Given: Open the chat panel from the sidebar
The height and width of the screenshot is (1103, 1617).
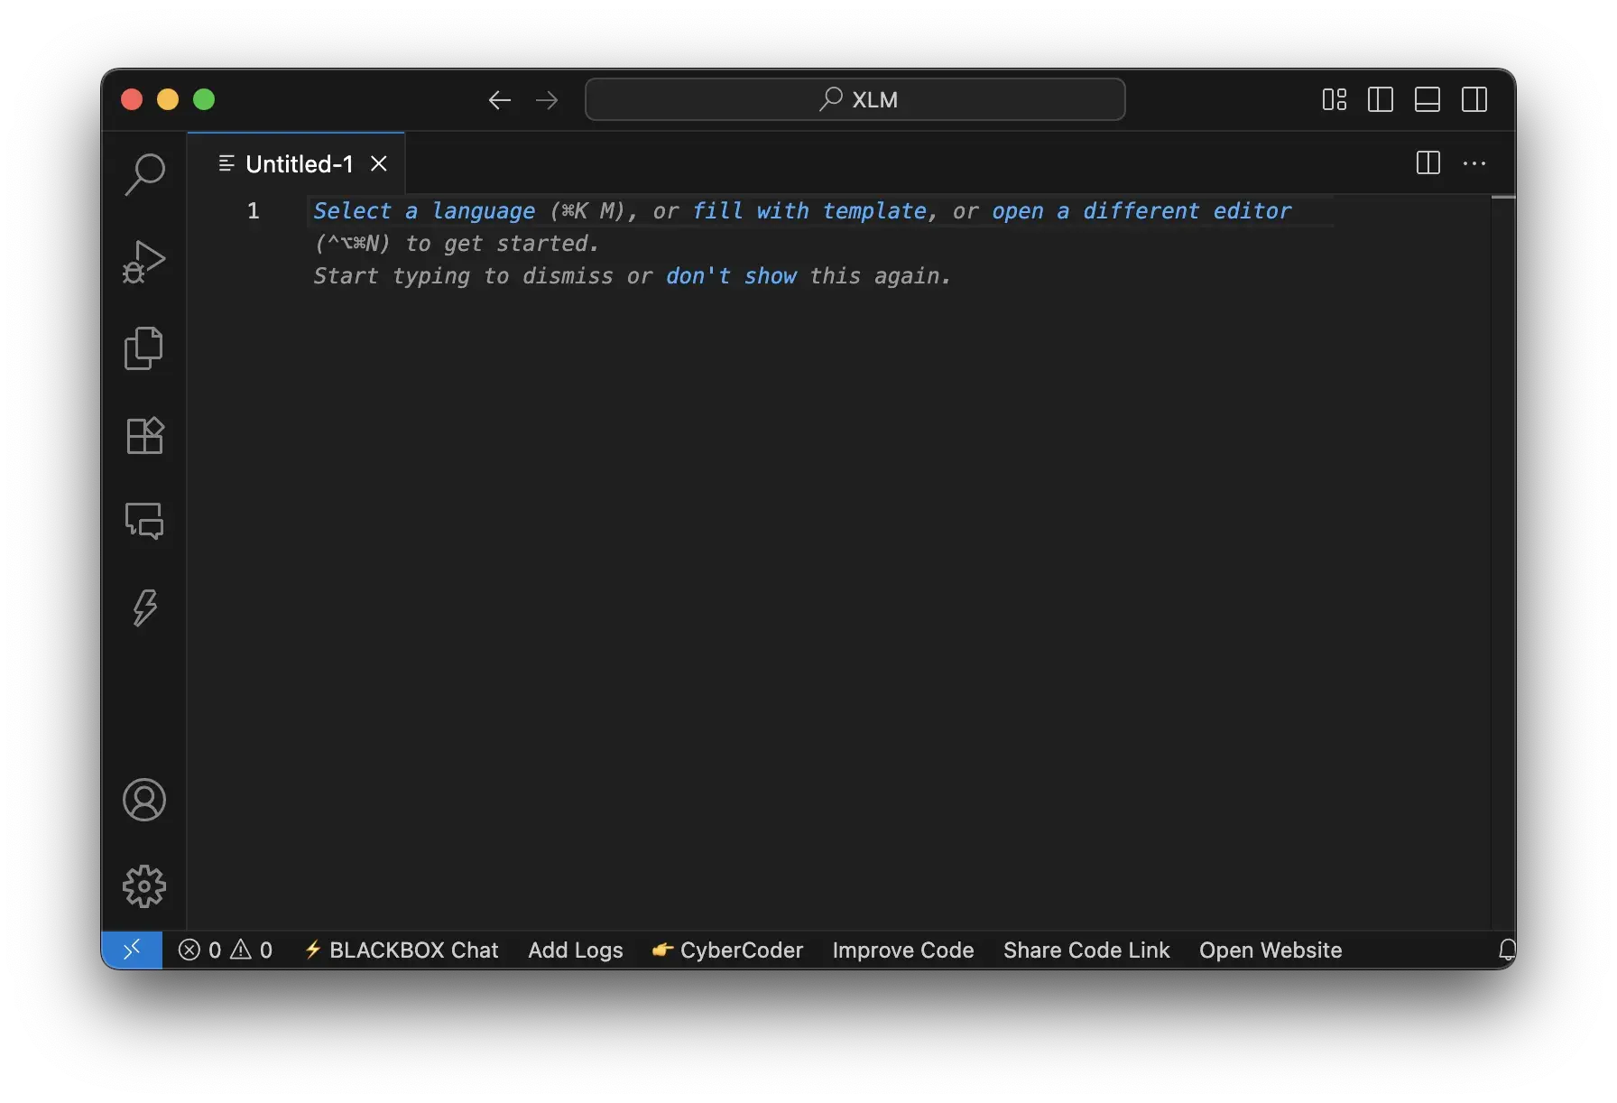Looking at the screenshot, I should (x=143, y=522).
